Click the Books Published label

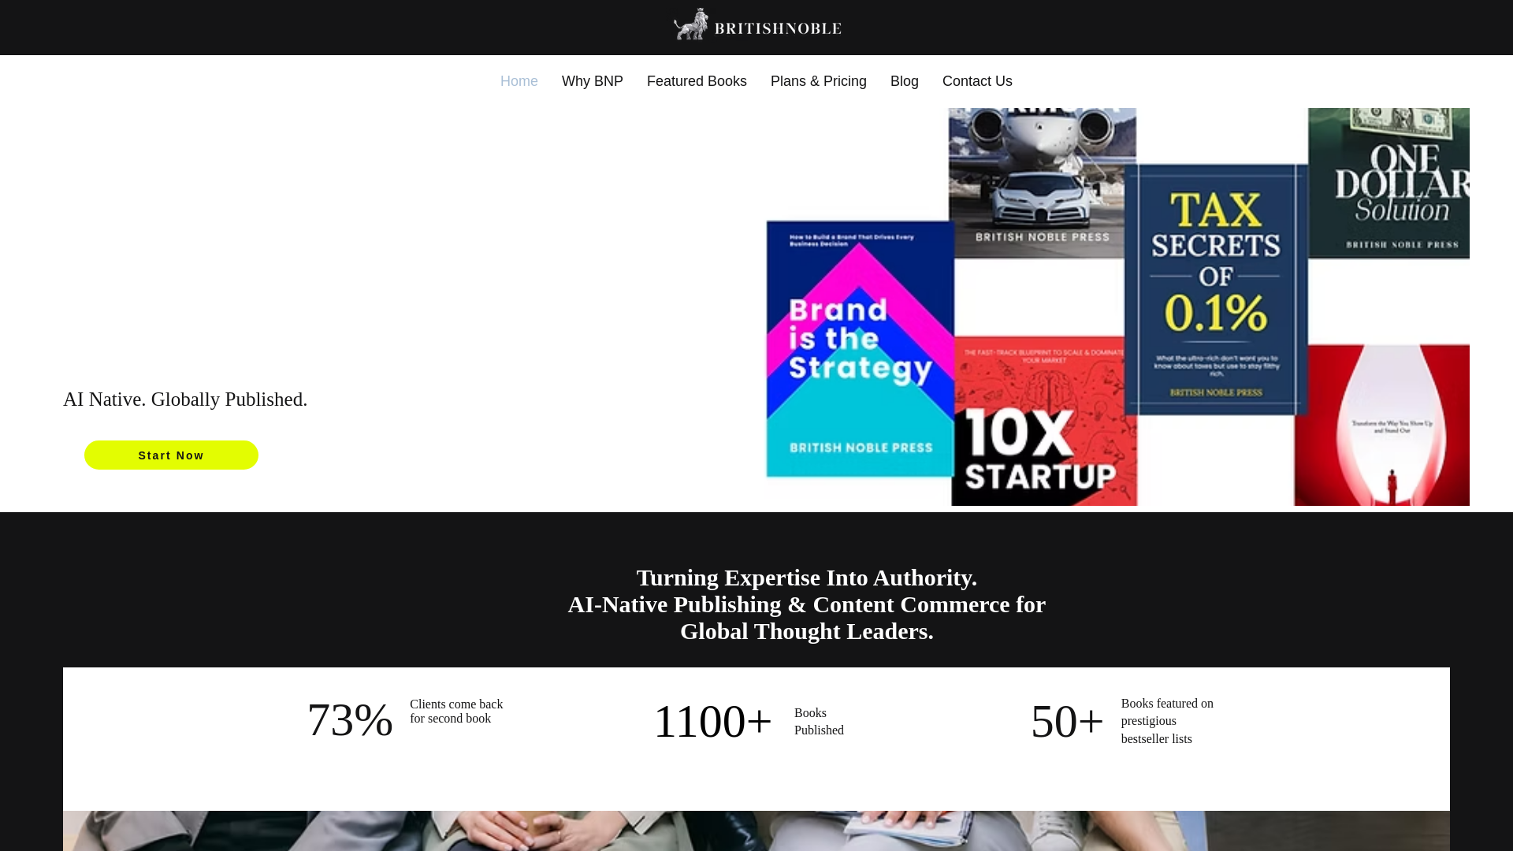[x=819, y=721]
